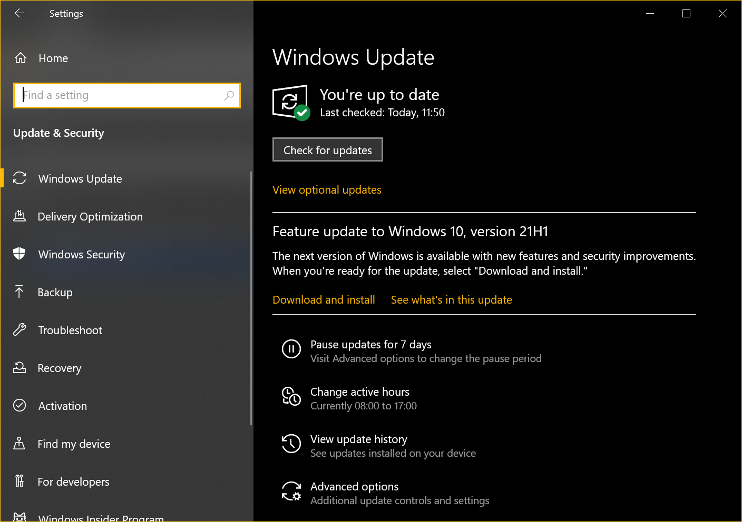The image size is (742, 522).
Task: Minimize the Settings window
Action: [650, 13]
